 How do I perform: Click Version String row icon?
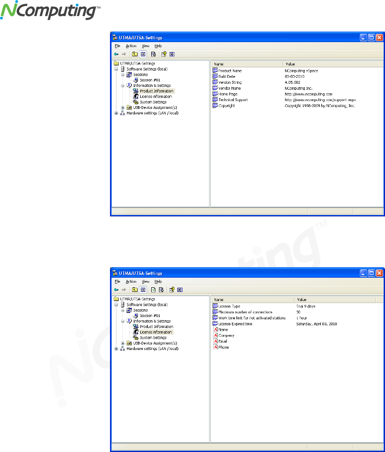(x=215, y=82)
